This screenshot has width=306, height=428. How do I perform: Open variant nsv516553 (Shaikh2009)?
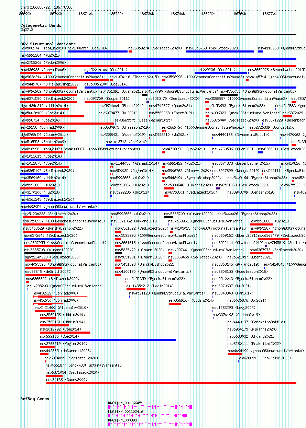tap(43, 142)
